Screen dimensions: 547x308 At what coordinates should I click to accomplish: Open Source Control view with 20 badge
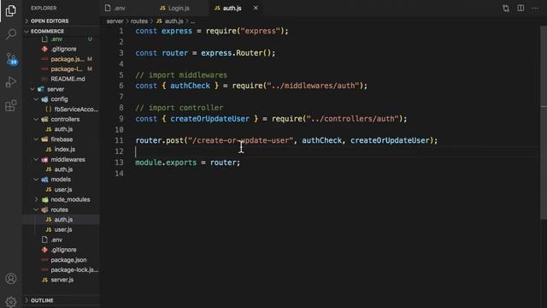pyautogui.click(x=11, y=58)
